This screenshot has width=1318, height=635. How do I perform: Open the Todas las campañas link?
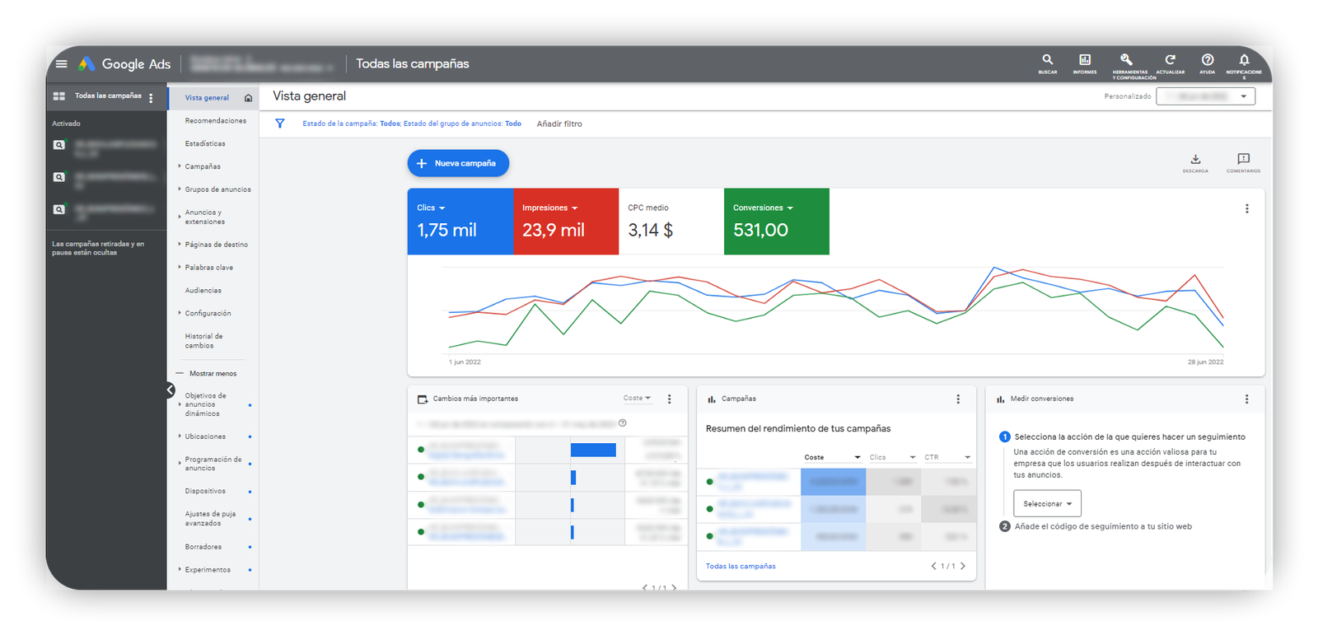(741, 566)
